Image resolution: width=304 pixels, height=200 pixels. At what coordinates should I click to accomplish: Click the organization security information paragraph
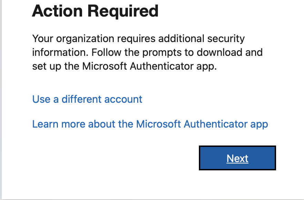click(x=147, y=52)
